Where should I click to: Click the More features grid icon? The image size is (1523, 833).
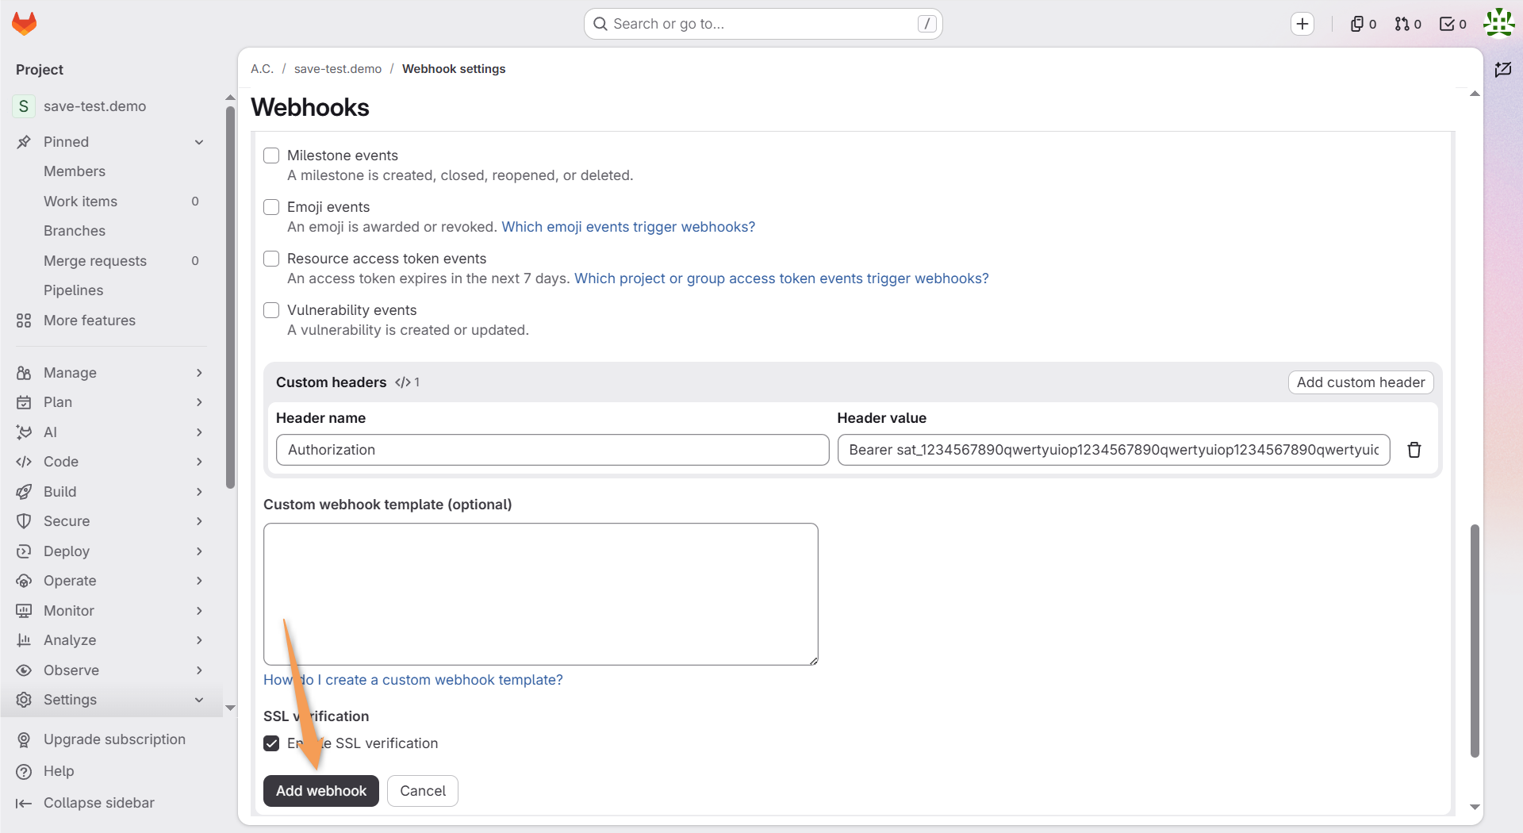(24, 321)
